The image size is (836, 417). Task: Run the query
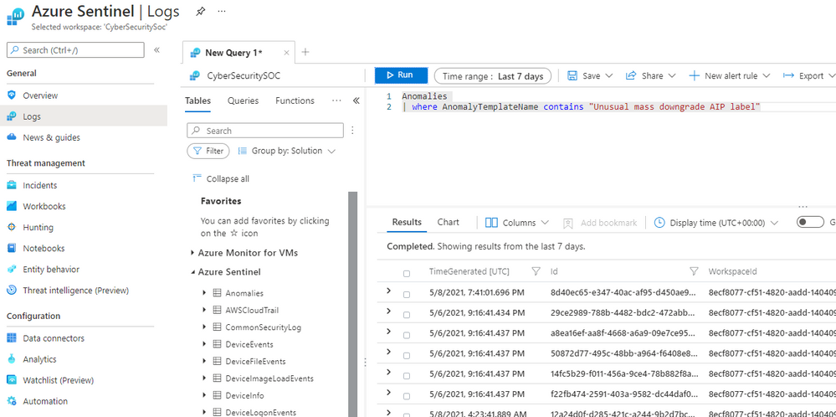pyautogui.click(x=401, y=75)
